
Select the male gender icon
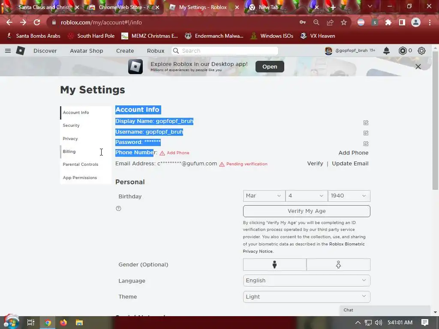click(x=275, y=265)
